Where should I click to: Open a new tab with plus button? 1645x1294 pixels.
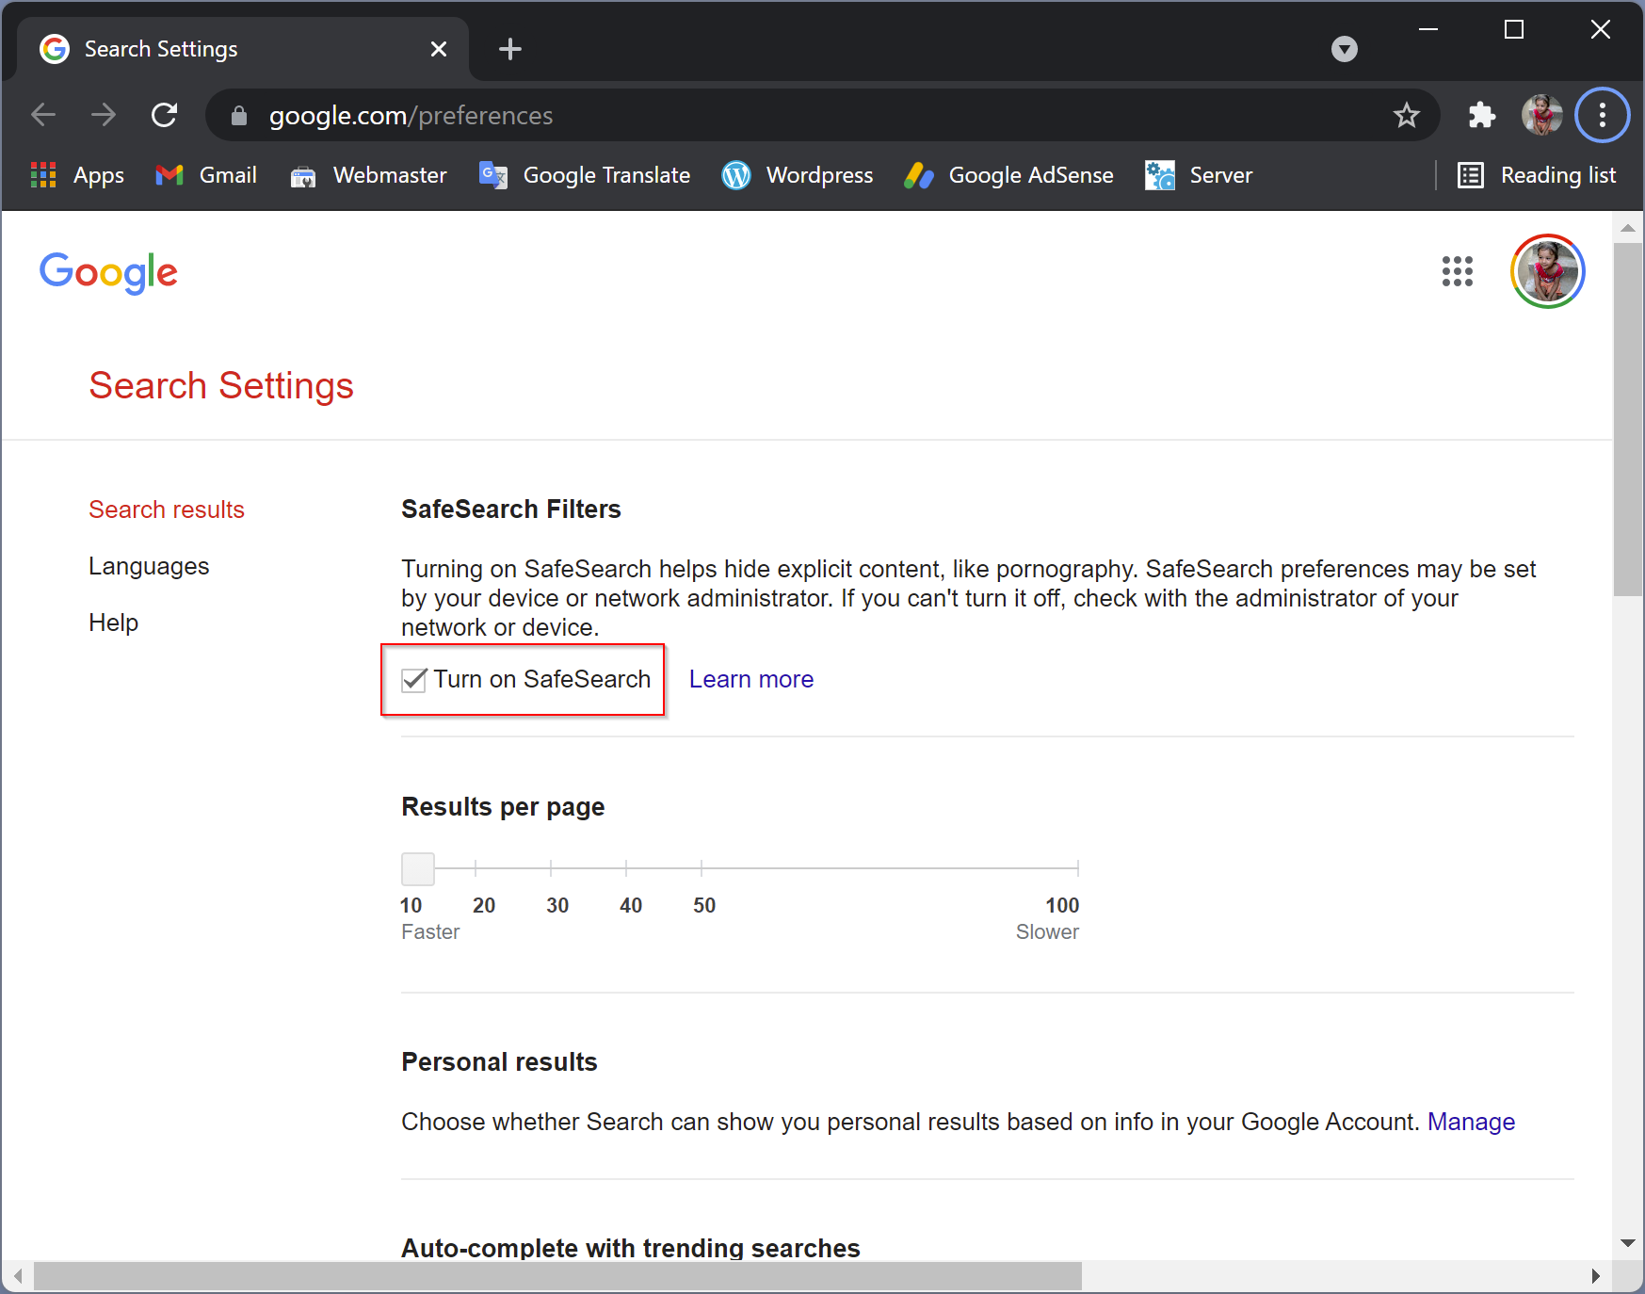point(509,49)
